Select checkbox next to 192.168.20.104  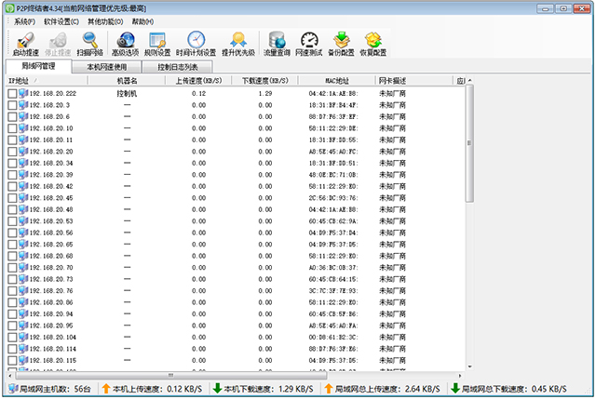click(12, 337)
